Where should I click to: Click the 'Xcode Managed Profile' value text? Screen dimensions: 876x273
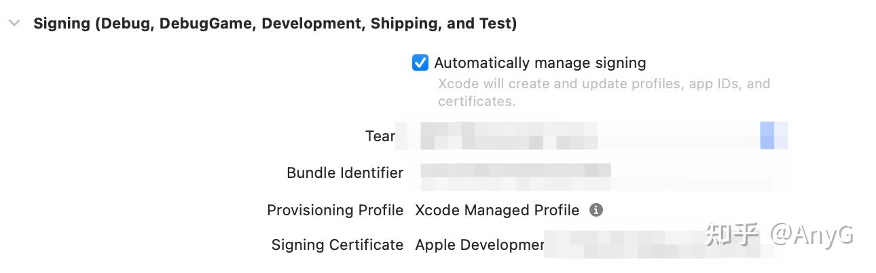[497, 211]
